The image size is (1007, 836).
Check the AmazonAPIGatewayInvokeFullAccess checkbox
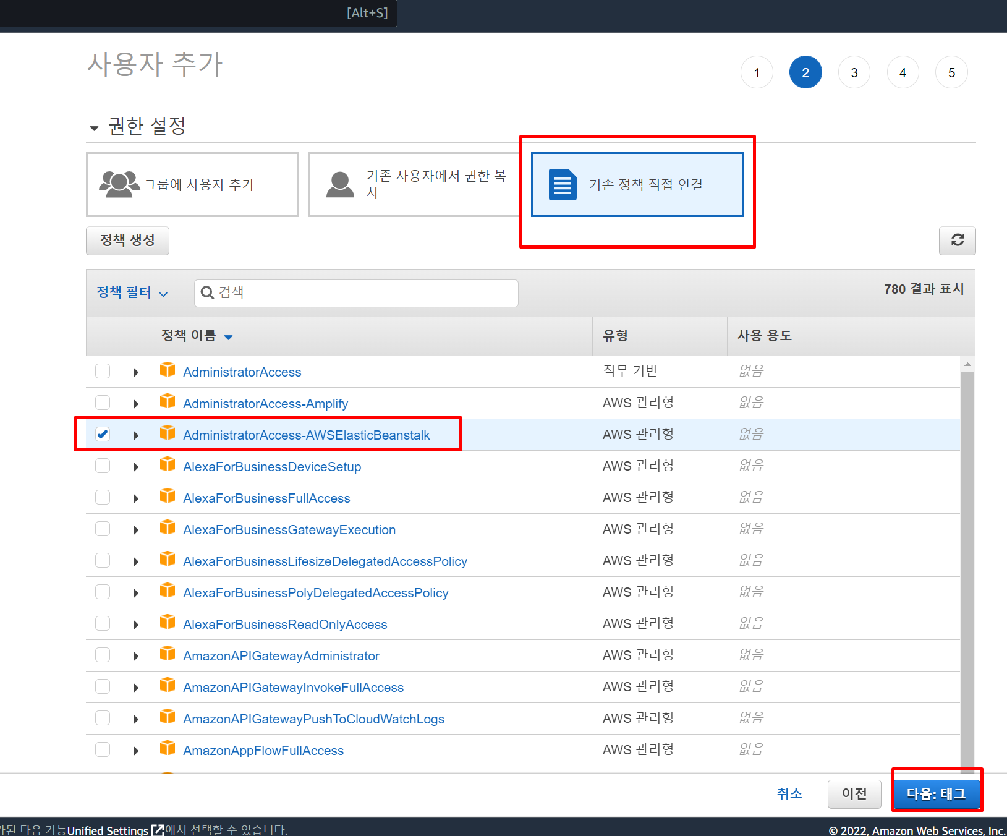click(x=103, y=686)
